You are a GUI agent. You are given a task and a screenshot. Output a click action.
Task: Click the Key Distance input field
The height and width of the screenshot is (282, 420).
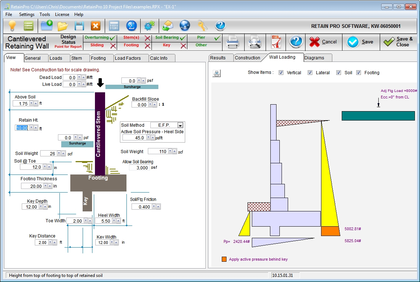click(x=42, y=243)
